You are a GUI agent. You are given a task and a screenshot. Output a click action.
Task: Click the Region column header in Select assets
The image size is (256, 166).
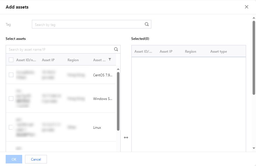coord(73,60)
